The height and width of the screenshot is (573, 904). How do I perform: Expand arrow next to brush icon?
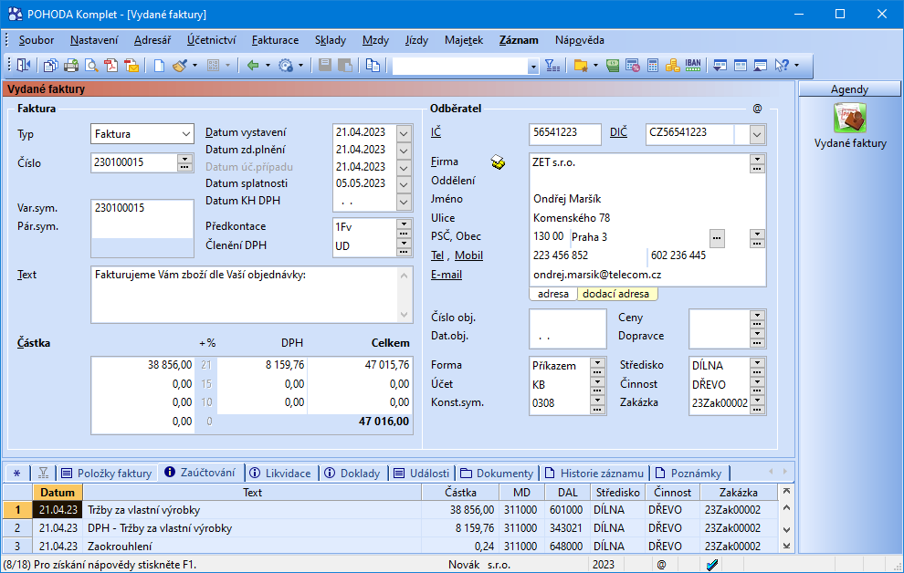click(194, 66)
